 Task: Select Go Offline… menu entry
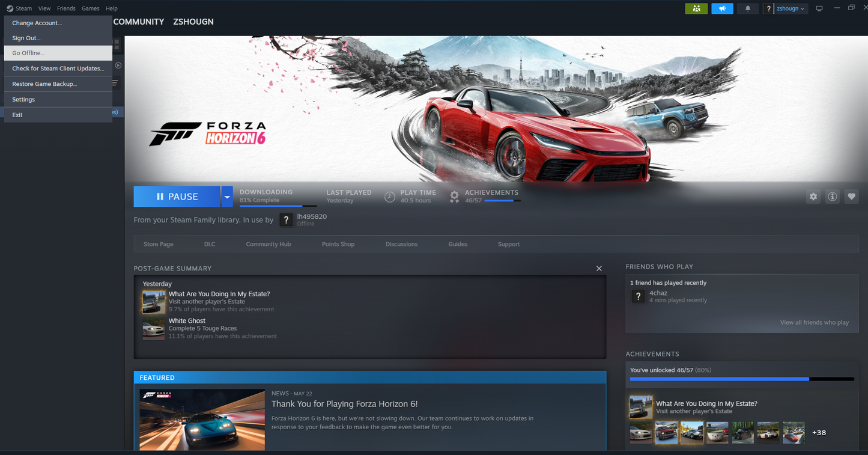click(x=58, y=53)
